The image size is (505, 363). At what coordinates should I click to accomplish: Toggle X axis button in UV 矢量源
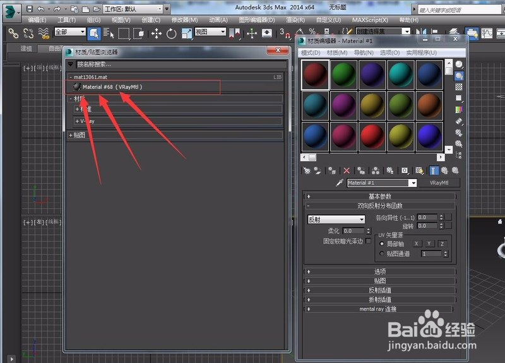tap(416, 244)
